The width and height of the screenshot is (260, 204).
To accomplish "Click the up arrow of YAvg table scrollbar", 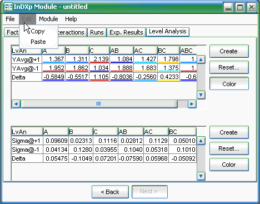I will pos(201,59).
